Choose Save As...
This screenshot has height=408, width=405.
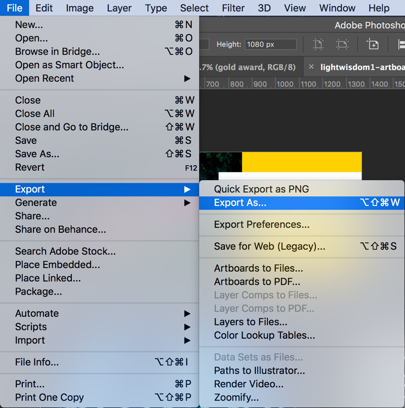click(99, 154)
